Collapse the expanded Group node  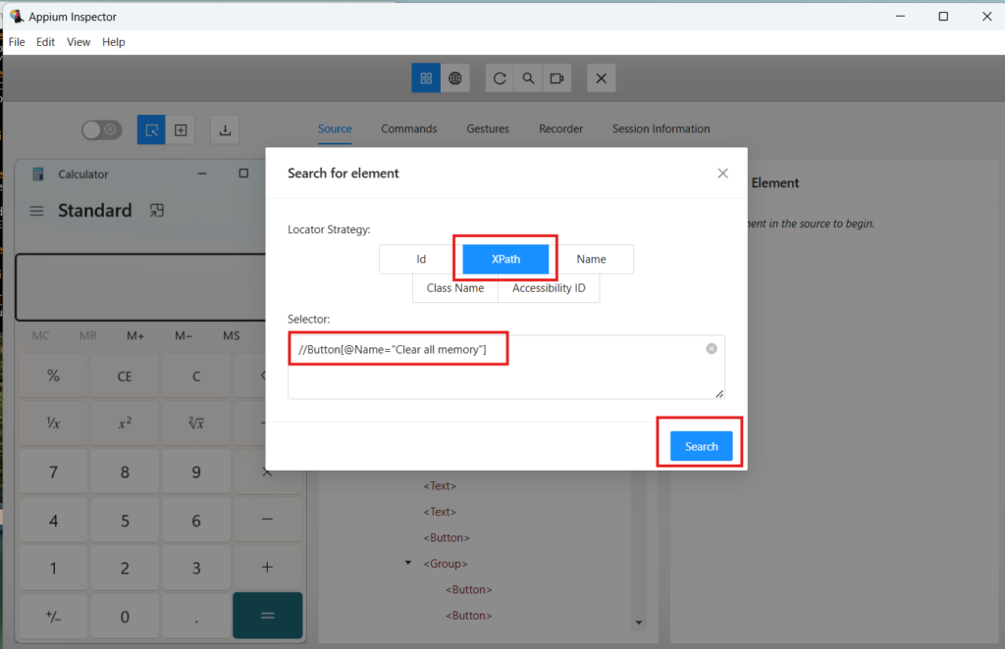click(x=408, y=563)
